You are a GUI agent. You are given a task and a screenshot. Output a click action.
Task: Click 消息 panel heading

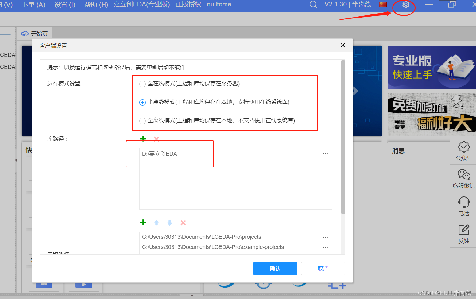398,151
